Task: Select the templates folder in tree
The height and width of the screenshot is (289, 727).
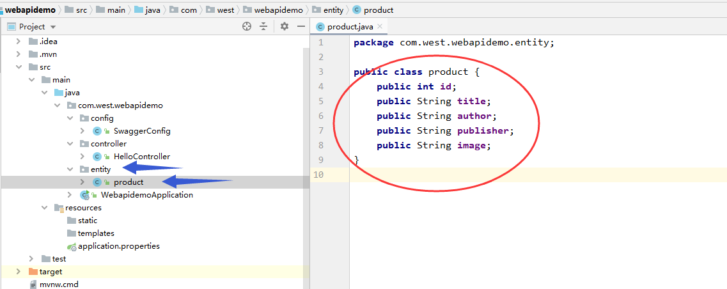Action: coord(96,233)
